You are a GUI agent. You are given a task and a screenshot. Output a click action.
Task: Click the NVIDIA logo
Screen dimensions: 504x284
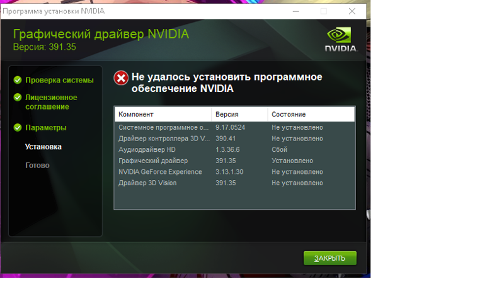click(340, 40)
